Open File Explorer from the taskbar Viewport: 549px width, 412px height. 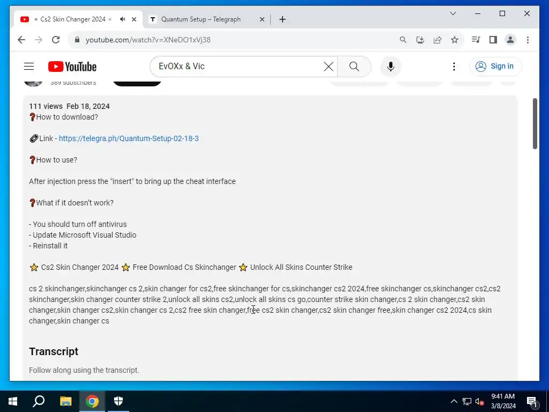[x=65, y=401]
